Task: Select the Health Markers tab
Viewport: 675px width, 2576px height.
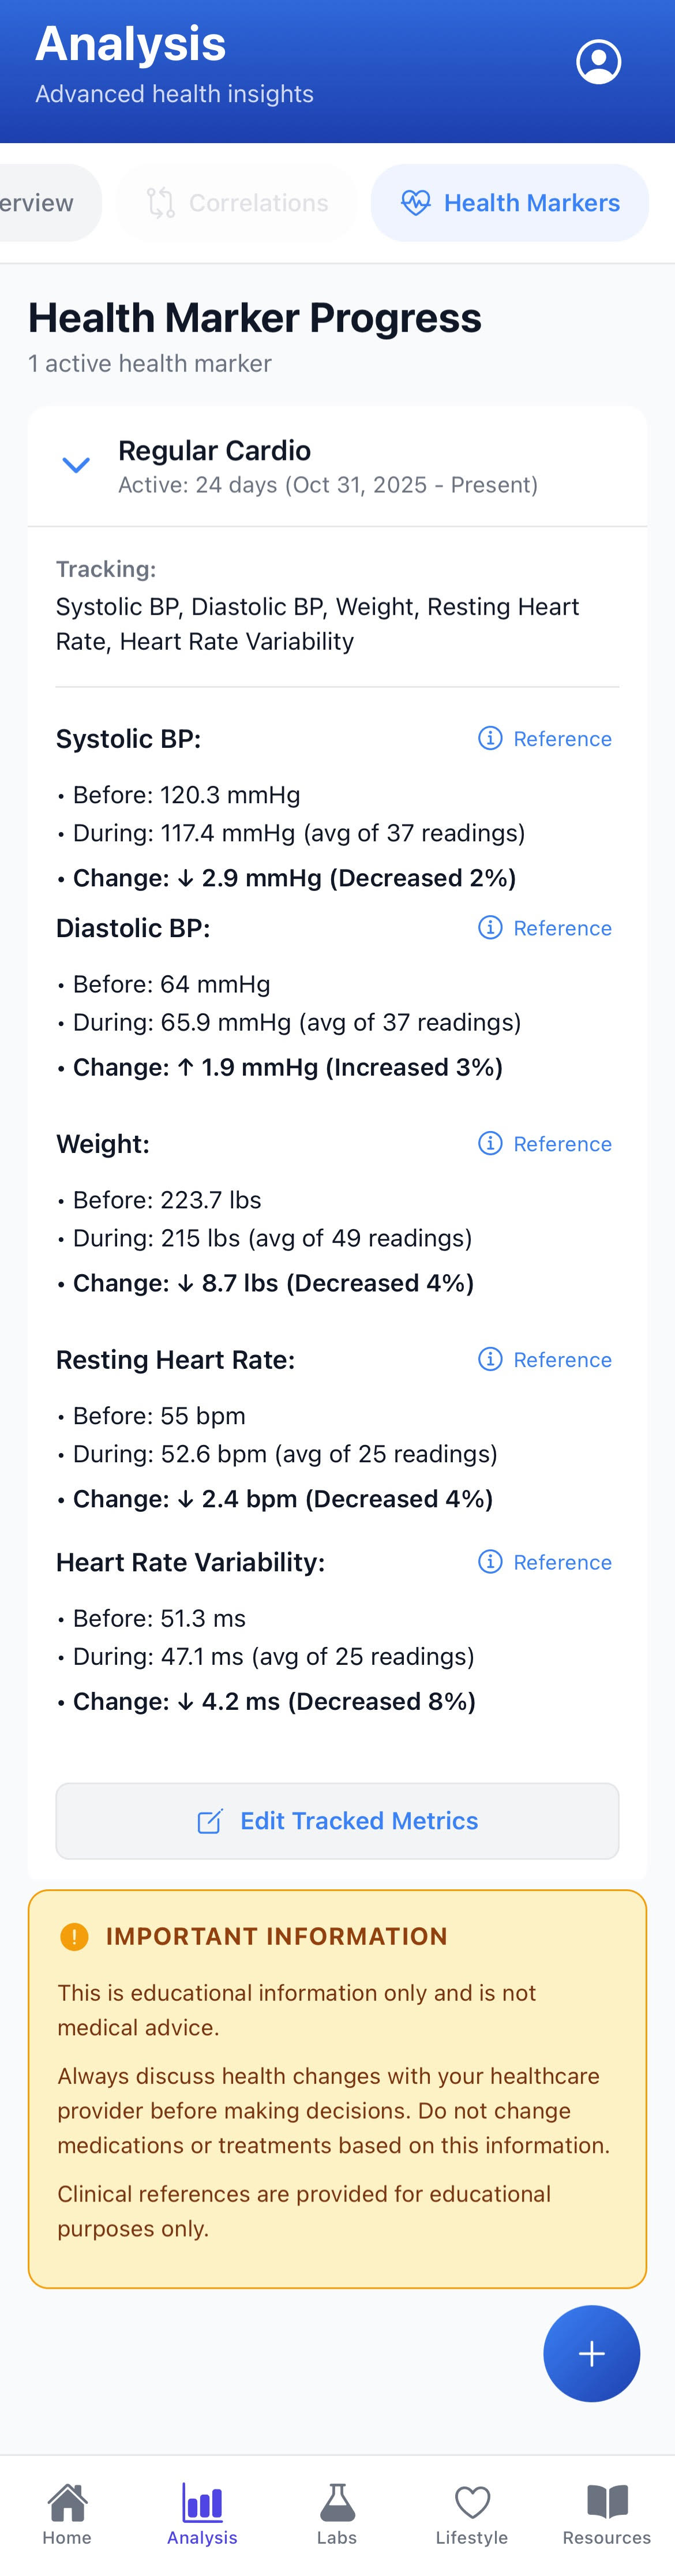Action: (x=509, y=203)
